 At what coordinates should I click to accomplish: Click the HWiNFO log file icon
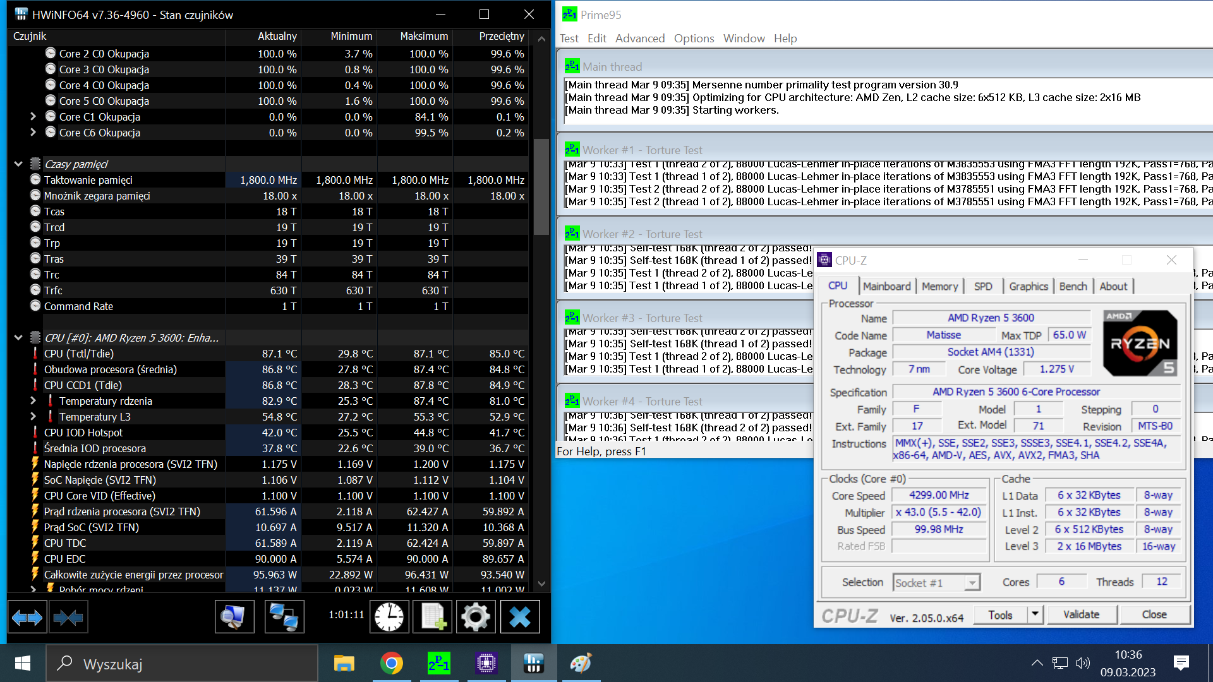[x=433, y=617]
